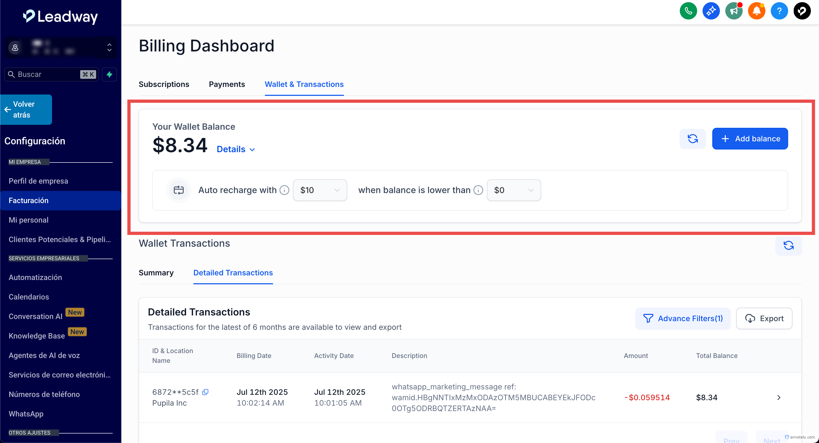Refresh the Wallet Transactions list
The width and height of the screenshot is (819, 443).
[x=788, y=245]
